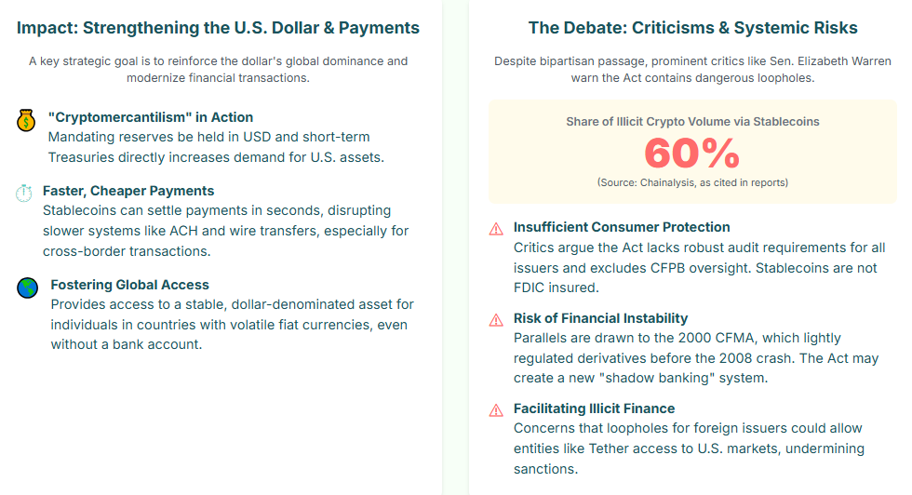Click the Impact: Strengthening the U.S. Dollar title
Viewport: 912px width, 495px height.
(218, 28)
